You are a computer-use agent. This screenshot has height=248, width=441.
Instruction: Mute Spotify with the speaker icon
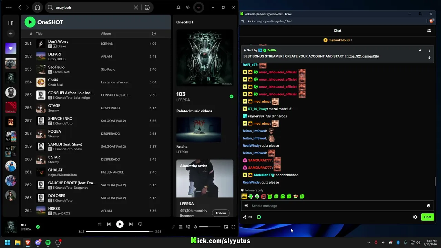(195, 227)
